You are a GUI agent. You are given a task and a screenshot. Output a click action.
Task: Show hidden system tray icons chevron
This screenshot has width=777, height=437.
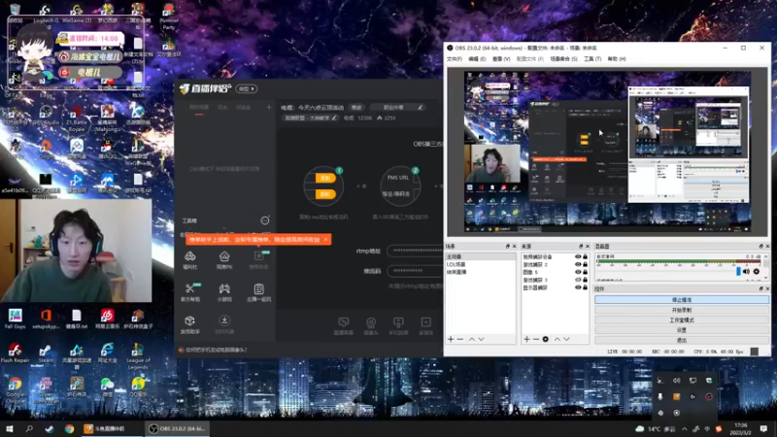pyautogui.click(x=685, y=429)
